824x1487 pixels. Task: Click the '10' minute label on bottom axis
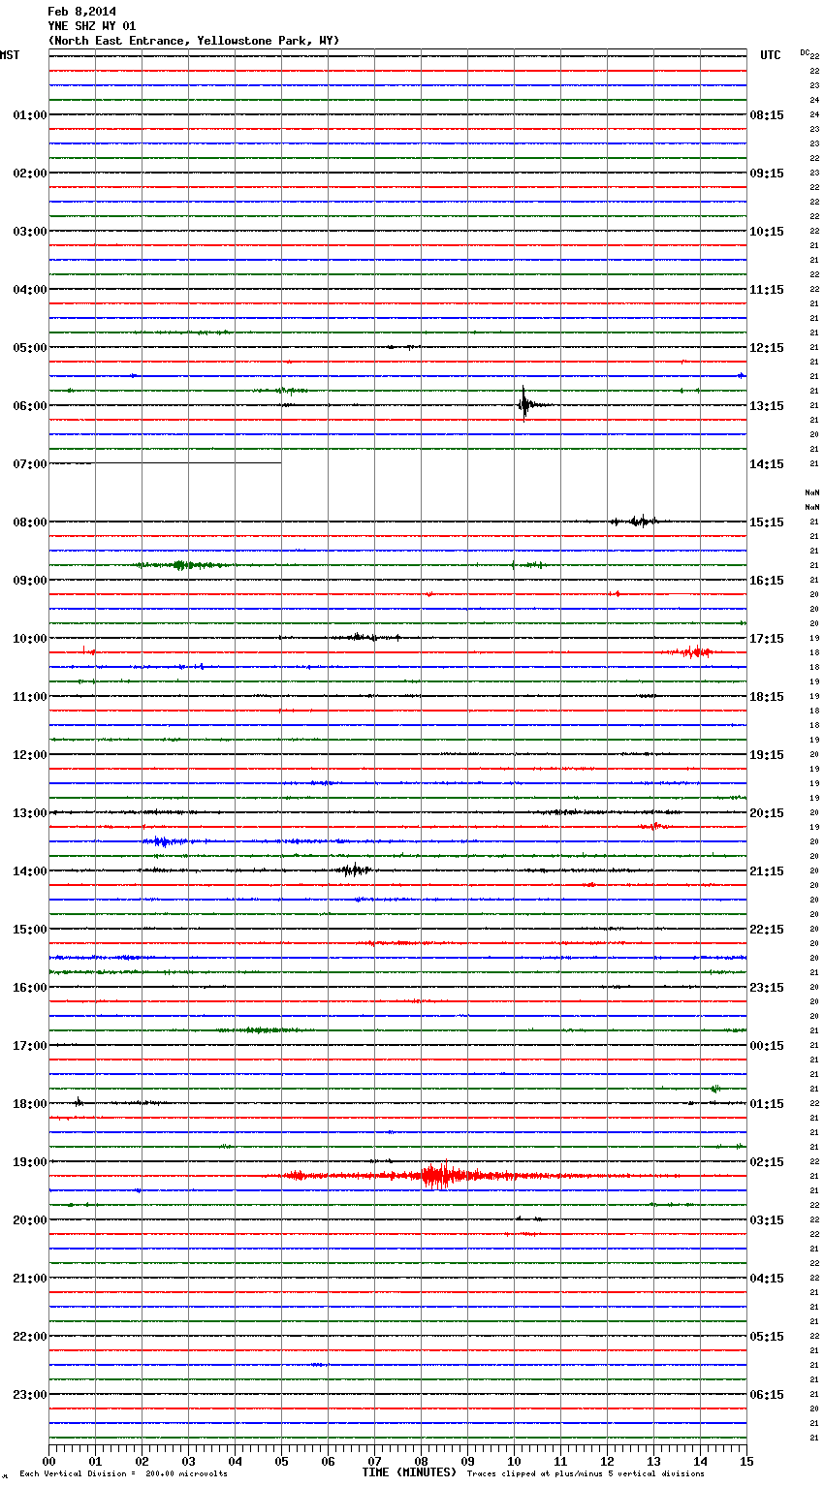(514, 1461)
